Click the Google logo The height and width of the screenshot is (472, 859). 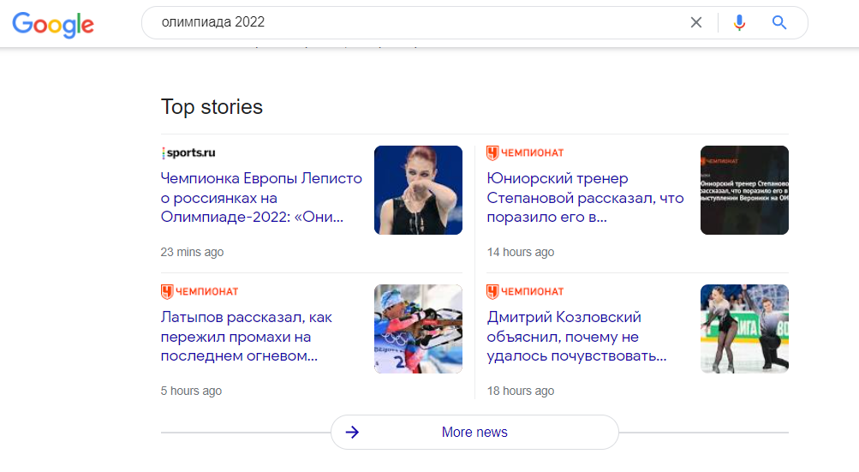[53, 24]
